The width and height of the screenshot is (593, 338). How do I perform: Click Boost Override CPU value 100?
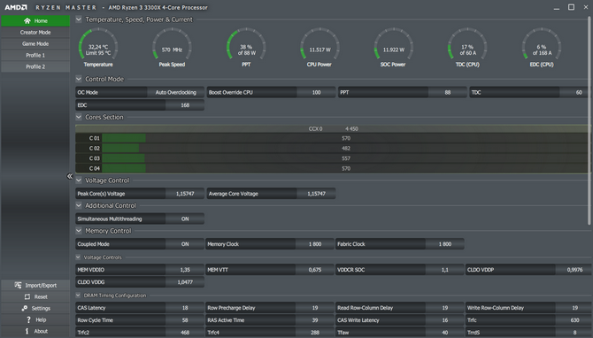tap(316, 93)
